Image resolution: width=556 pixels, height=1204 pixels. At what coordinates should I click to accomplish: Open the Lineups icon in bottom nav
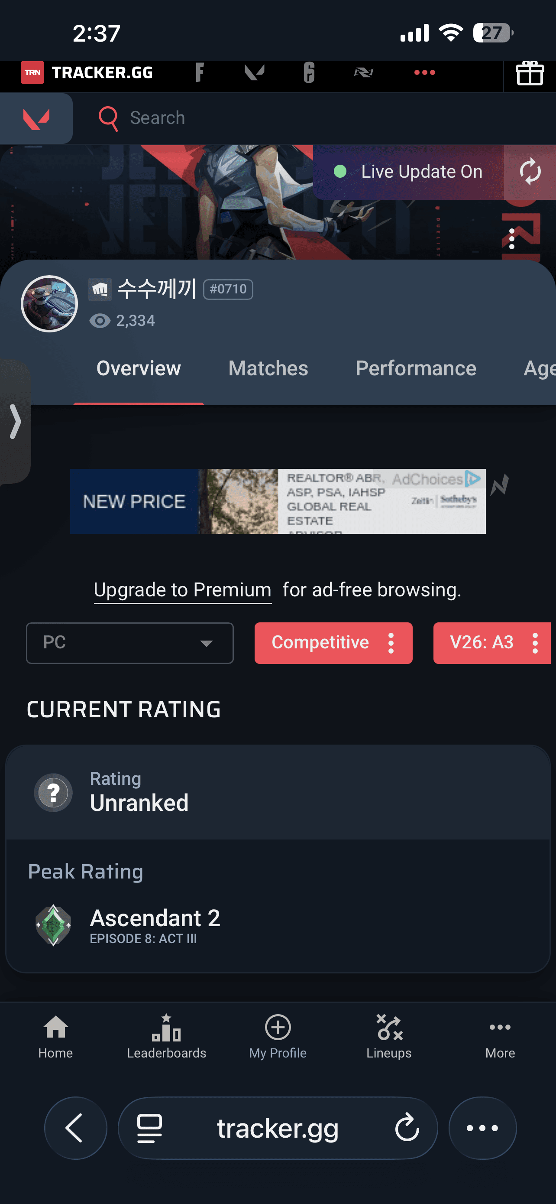[389, 1036]
